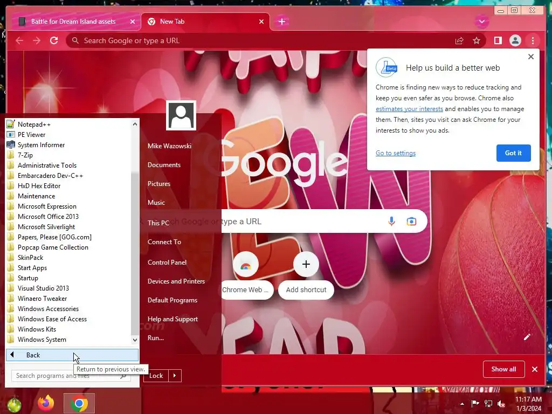This screenshot has width=552, height=414.
Task: Click the Got it button
Action: click(513, 153)
